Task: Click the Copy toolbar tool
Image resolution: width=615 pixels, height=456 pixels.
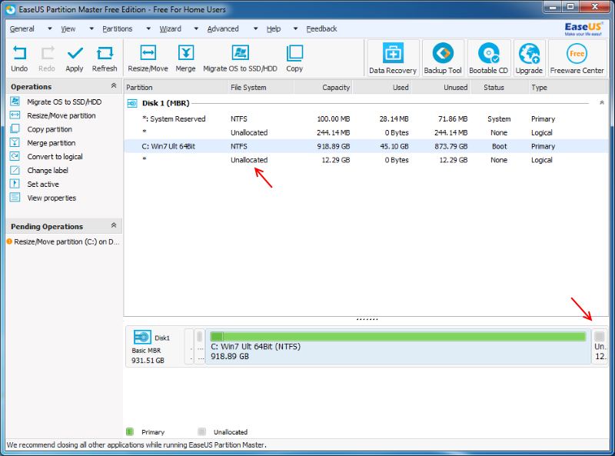Action: point(294,53)
